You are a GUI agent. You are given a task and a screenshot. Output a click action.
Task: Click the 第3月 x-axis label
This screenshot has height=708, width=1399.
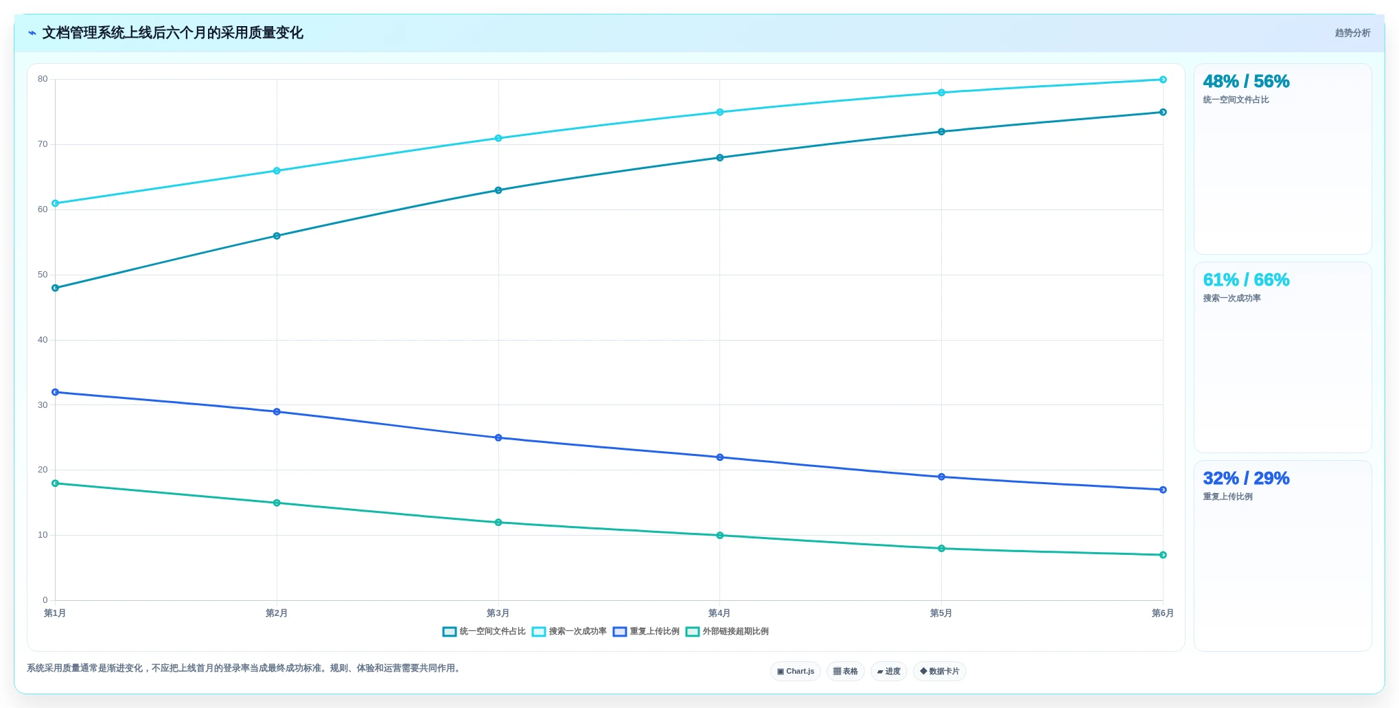point(498,613)
